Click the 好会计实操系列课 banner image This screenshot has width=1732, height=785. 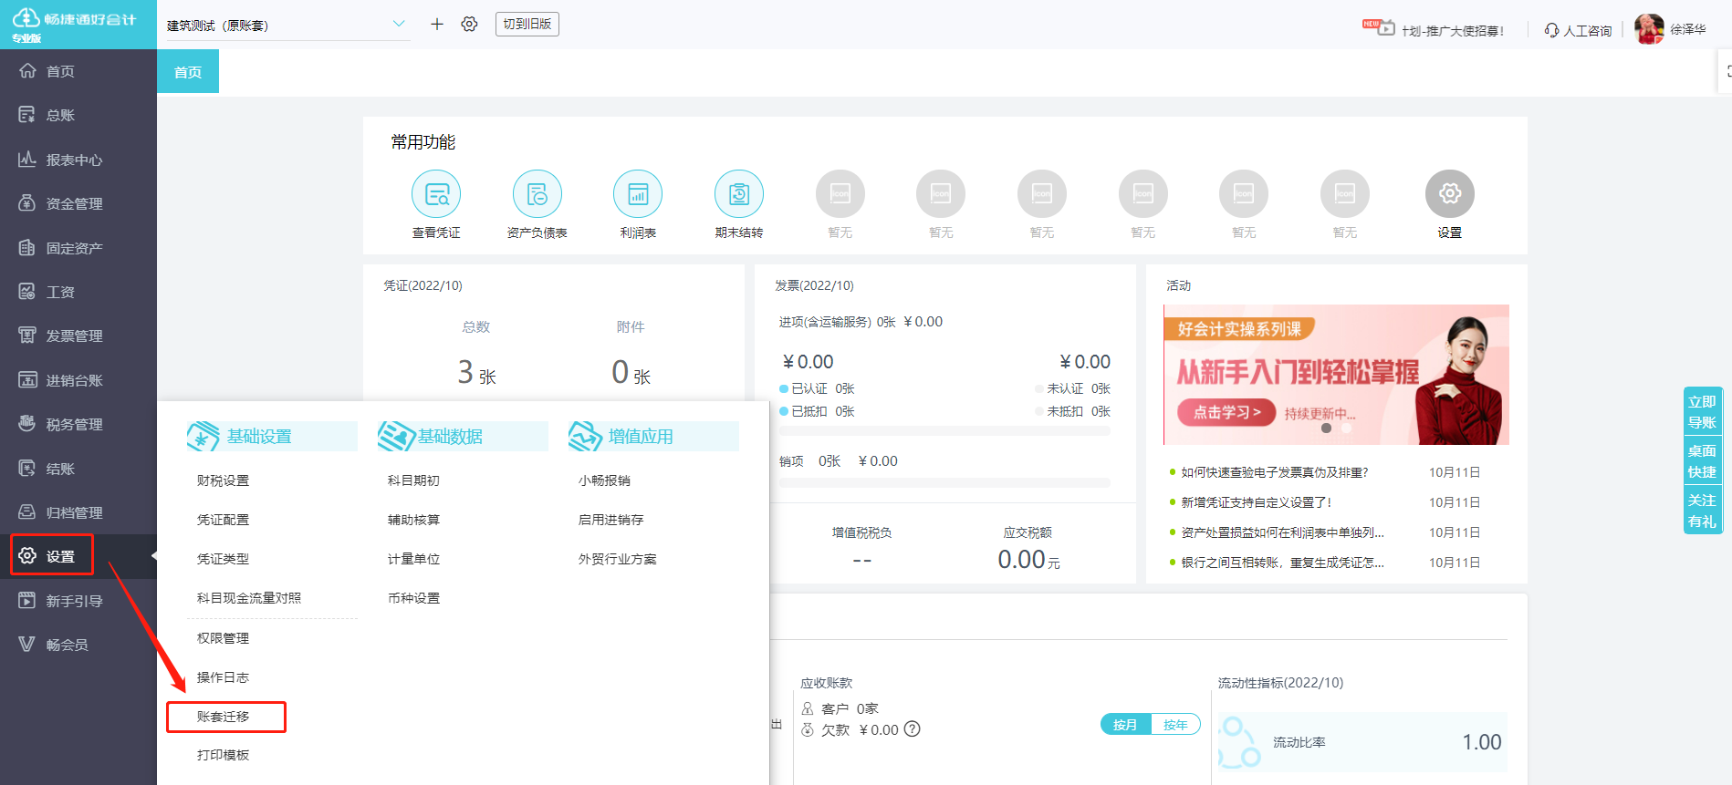pos(1335,374)
